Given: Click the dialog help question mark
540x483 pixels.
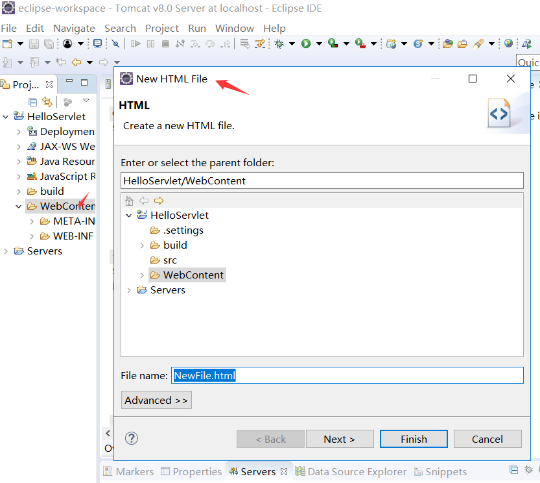Looking at the screenshot, I should click(x=132, y=438).
